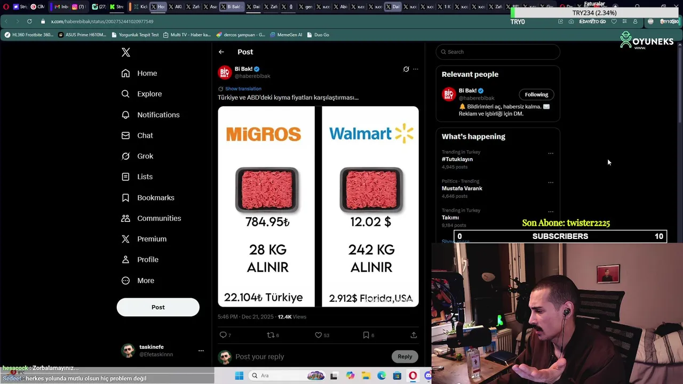Open the Multi TV - Haber bookmark
This screenshot has height=384, width=683.
pyautogui.click(x=187, y=35)
